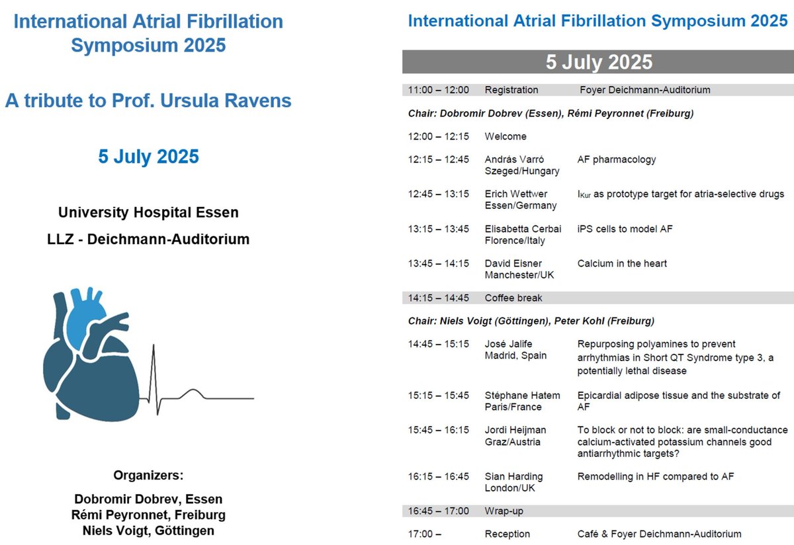Image resolution: width=794 pixels, height=545 pixels.
Task: Click 'Szeged/Hungary' affiliation
Action: [522, 171]
